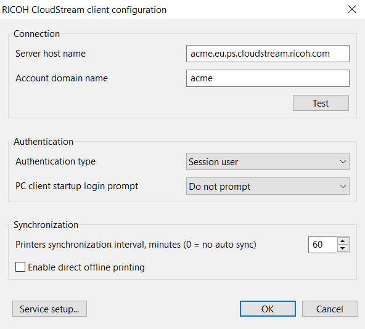The width and height of the screenshot is (365, 329).
Task: Click the Server host name label
Action: (x=51, y=54)
